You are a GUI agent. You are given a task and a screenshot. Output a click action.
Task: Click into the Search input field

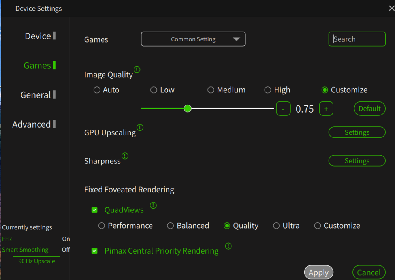pyautogui.click(x=357, y=39)
